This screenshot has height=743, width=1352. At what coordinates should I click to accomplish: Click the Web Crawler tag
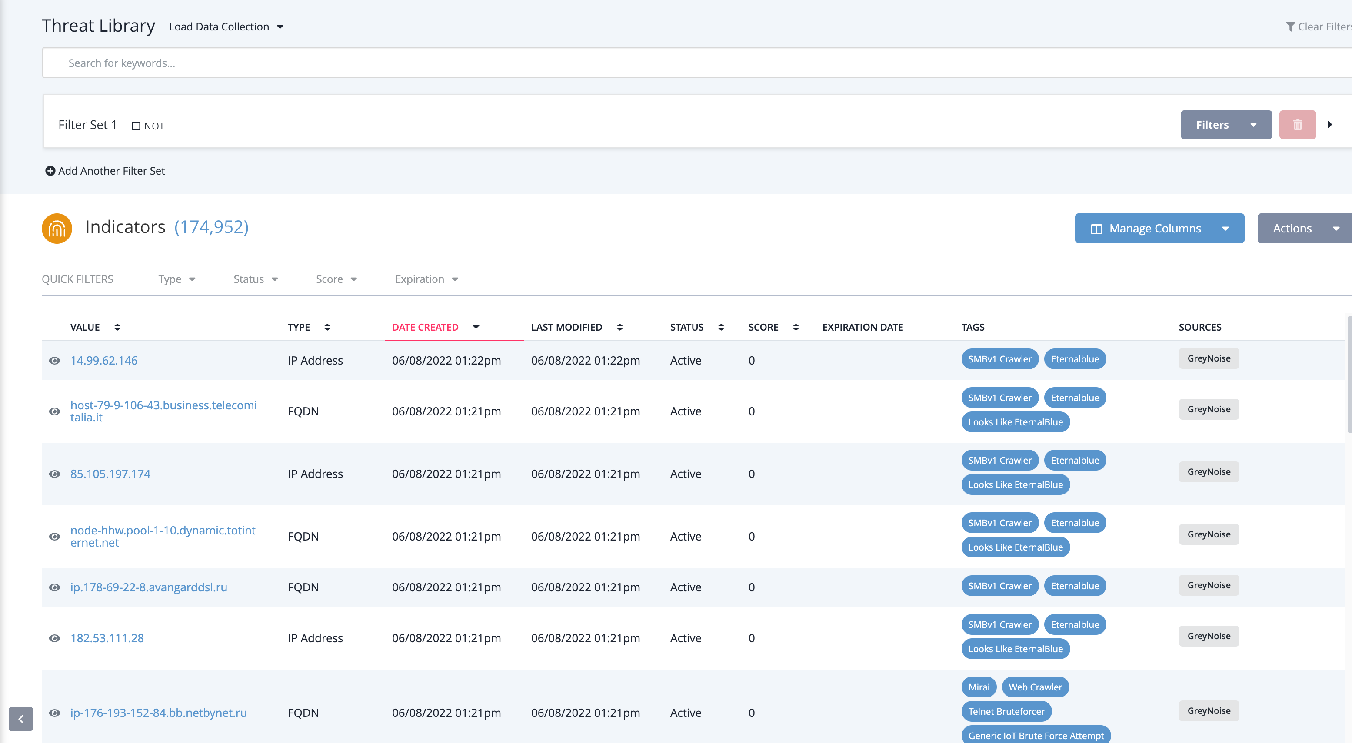[x=1035, y=687]
